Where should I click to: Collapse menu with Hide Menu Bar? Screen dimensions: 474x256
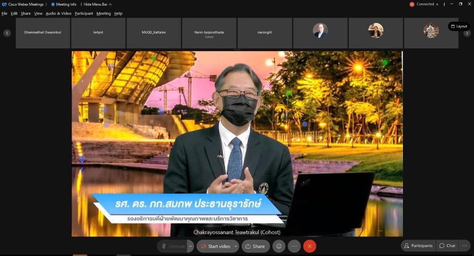(95, 4)
